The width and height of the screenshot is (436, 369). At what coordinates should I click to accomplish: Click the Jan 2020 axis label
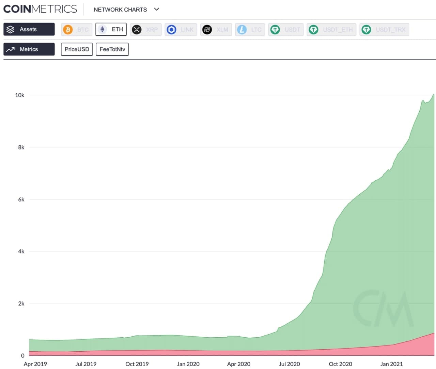coord(188,364)
